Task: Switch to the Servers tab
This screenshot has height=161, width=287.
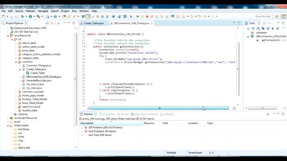Action: 123,114
